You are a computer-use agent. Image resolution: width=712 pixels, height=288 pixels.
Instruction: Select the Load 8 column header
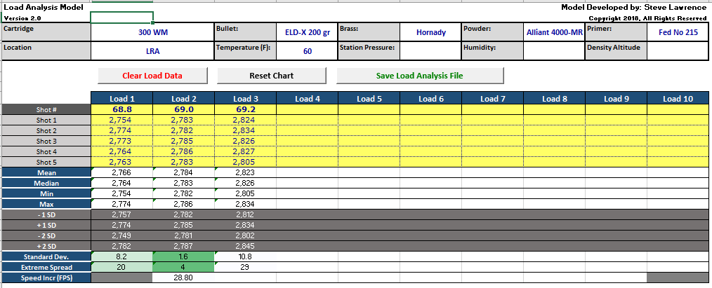(x=555, y=98)
